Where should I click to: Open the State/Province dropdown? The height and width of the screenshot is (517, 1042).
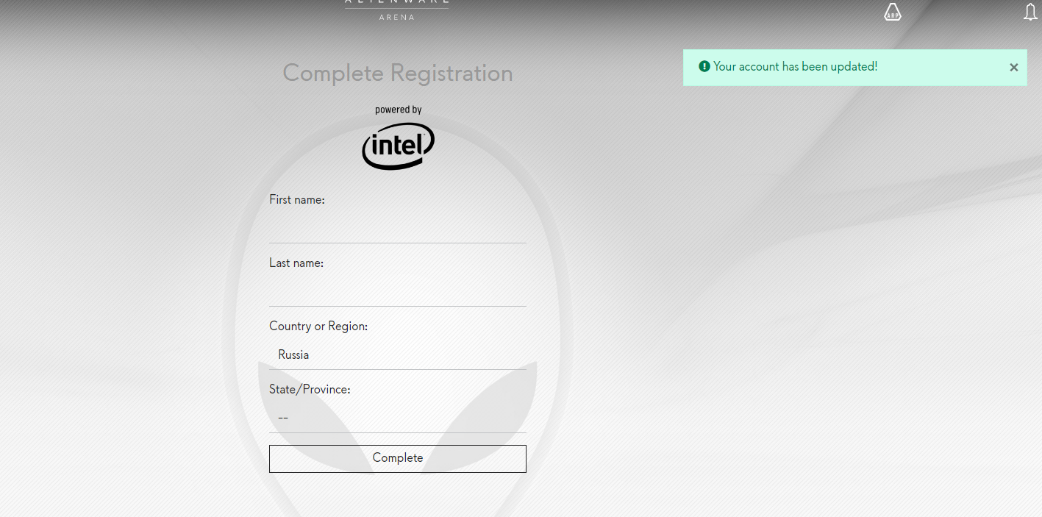pos(398,418)
